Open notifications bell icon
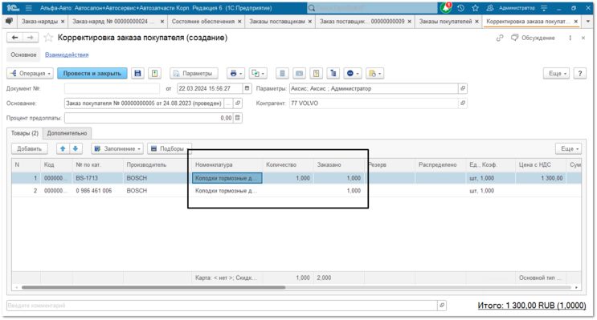The width and height of the screenshot is (597, 320). point(445,7)
